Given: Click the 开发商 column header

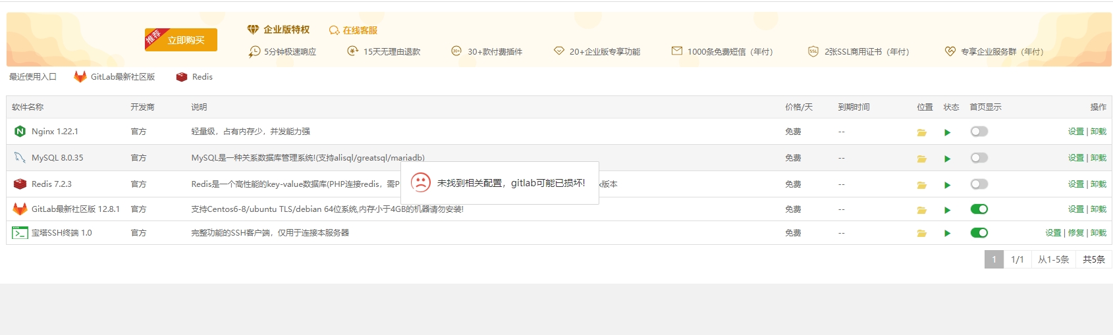Looking at the screenshot, I should 142,107.
